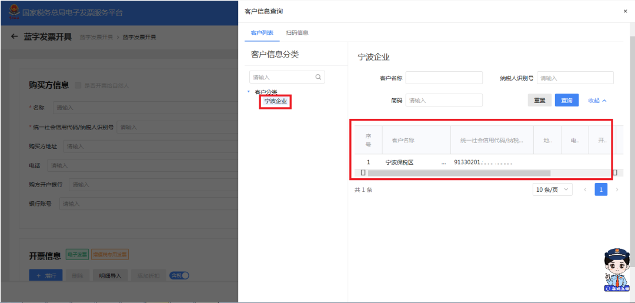Select 宁波企业 category in tree

pyautogui.click(x=275, y=101)
